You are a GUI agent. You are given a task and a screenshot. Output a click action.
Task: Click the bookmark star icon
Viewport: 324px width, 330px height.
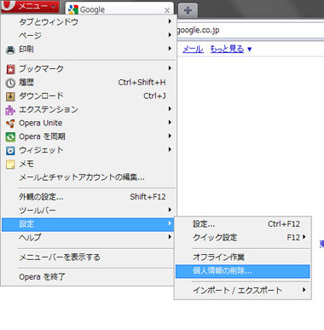click(10, 69)
